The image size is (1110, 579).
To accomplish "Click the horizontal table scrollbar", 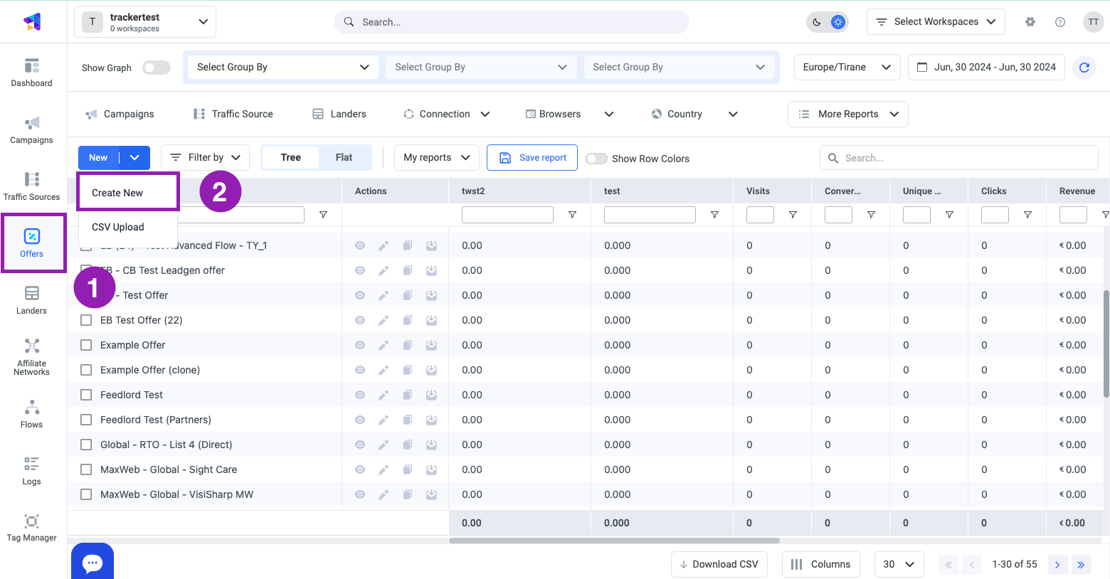I will (x=614, y=541).
